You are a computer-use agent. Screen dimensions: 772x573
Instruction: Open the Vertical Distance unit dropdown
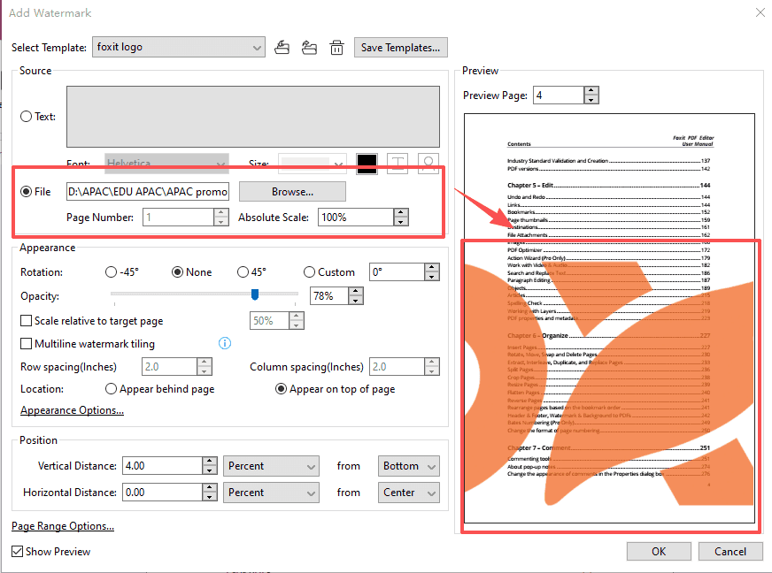coord(271,466)
